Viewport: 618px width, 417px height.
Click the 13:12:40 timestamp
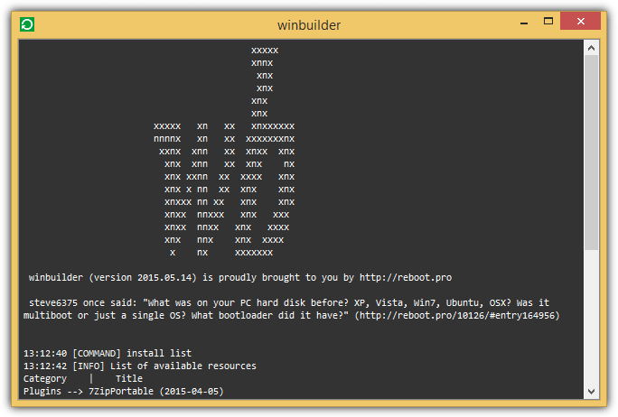tap(45, 353)
